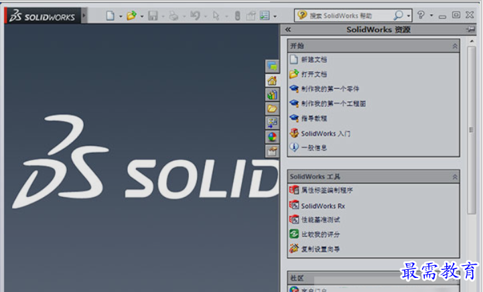The width and height of the screenshot is (483, 292).
Task: Open the 制作我的第一个工程图 tutorial
Action: click(x=334, y=104)
